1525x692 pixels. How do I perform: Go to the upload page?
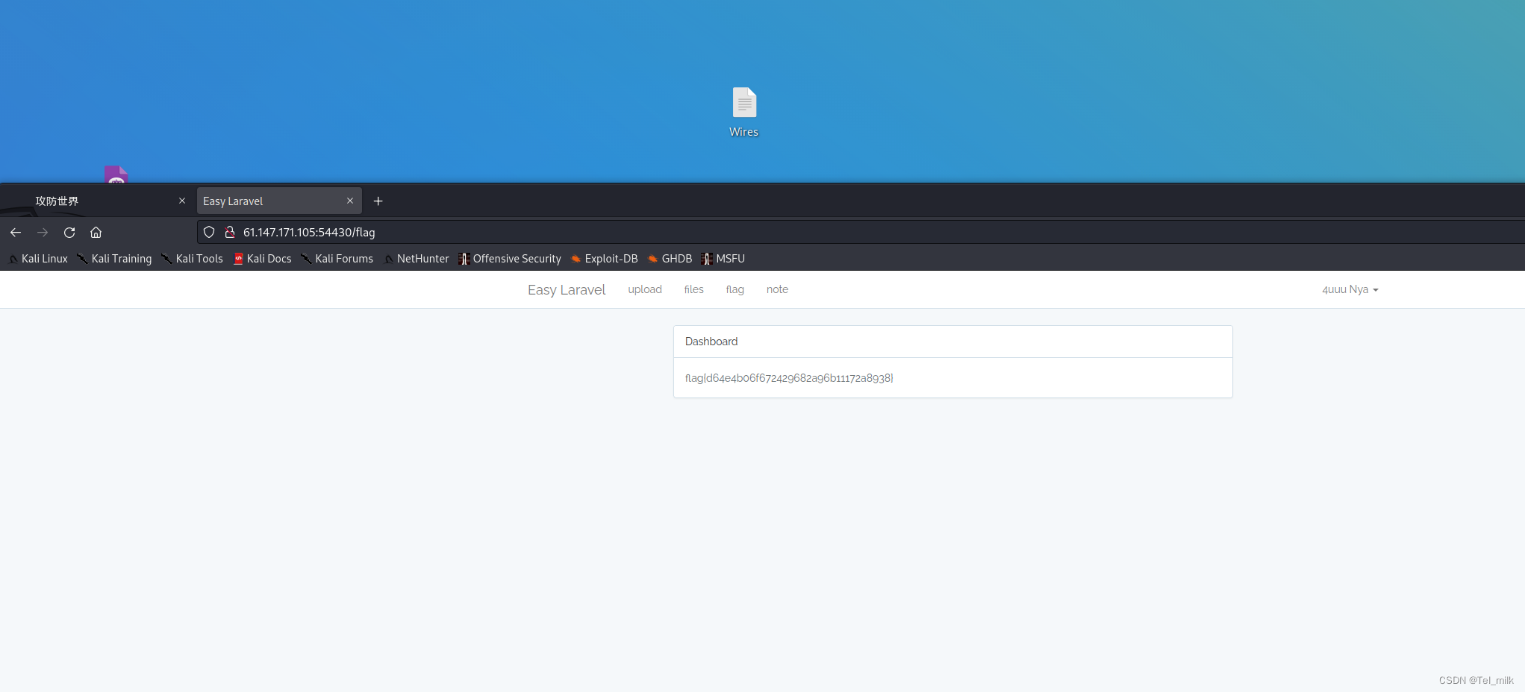(x=645, y=289)
